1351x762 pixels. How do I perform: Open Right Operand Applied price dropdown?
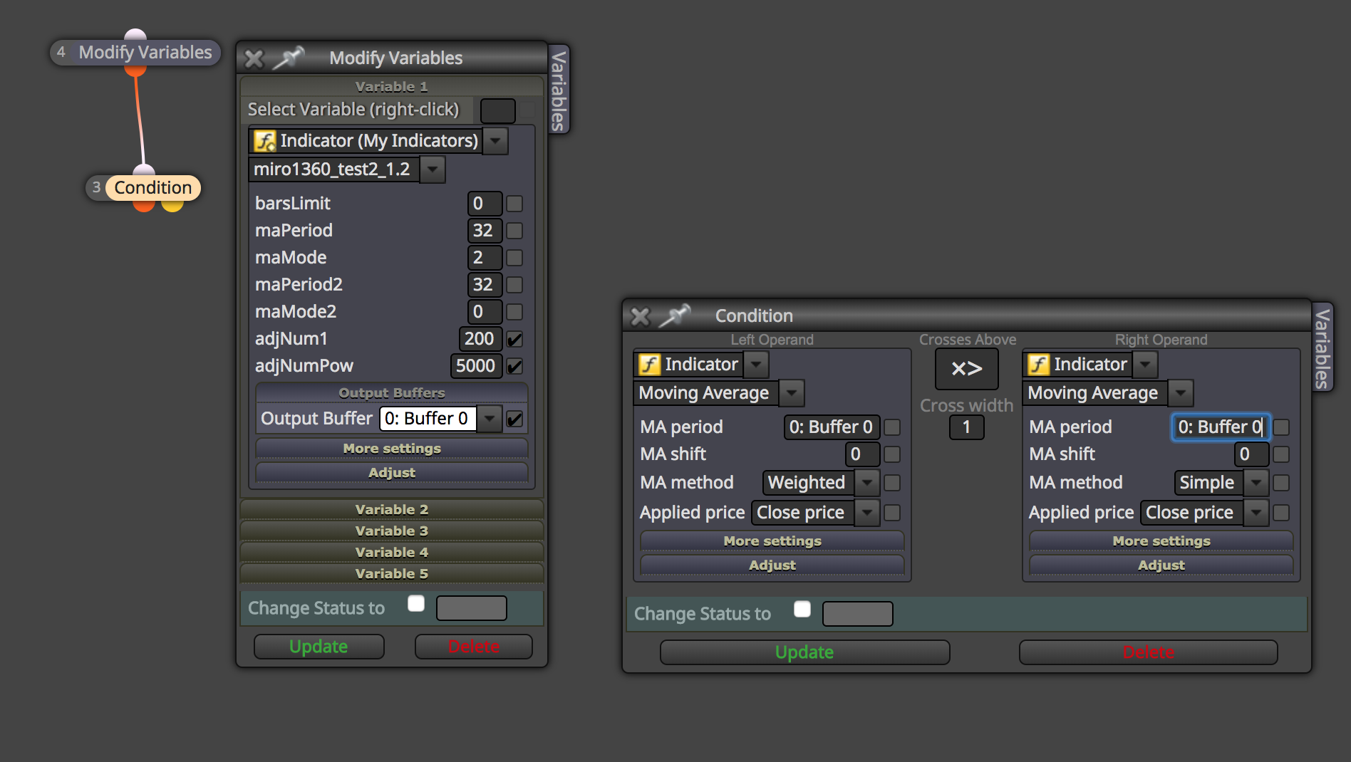pyautogui.click(x=1256, y=513)
